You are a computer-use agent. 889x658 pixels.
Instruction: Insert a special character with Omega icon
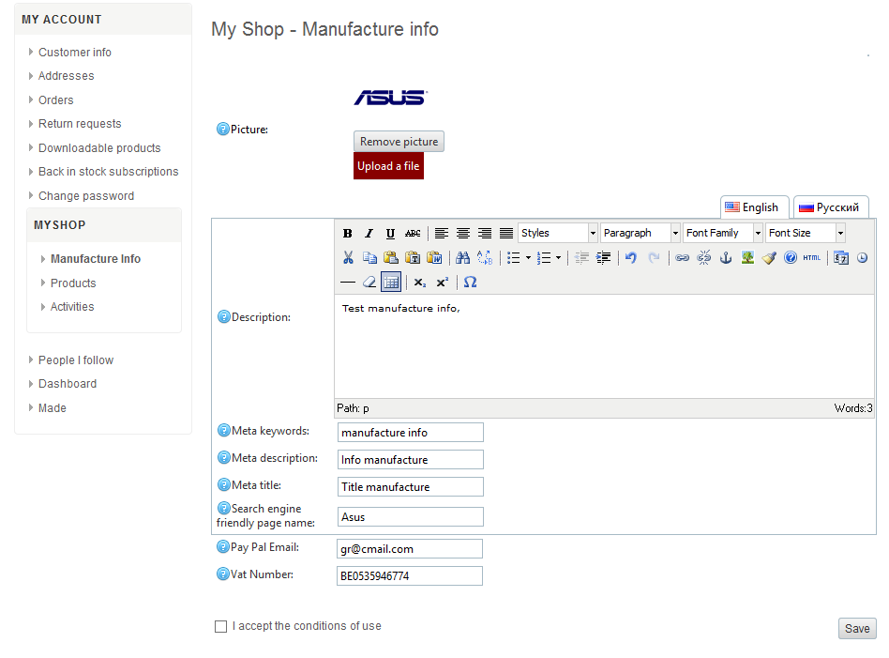click(470, 283)
